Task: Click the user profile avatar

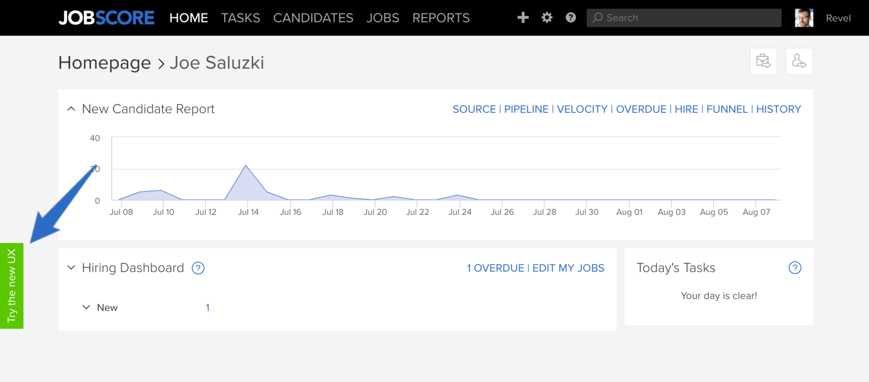Action: (x=804, y=18)
